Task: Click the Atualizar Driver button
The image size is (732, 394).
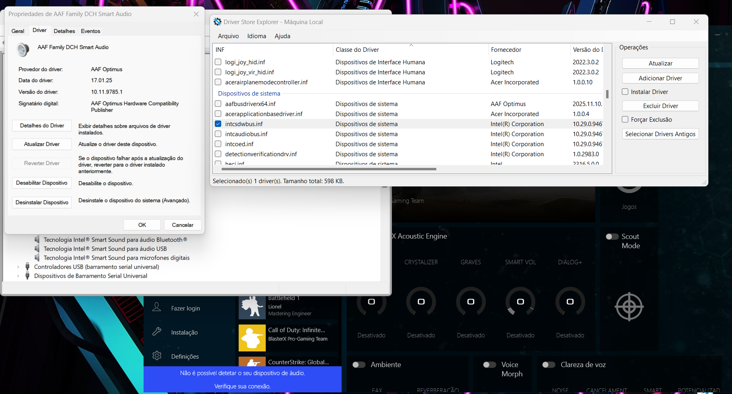Action: [x=42, y=144]
